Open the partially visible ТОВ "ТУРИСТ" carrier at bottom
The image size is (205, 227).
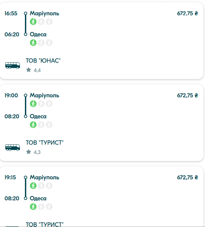tap(45, 224)
